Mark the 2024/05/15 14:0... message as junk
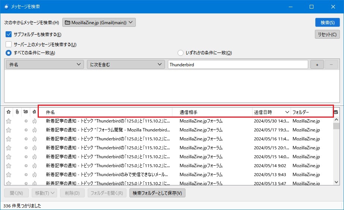The width and height of the screenshot is (344, 210). click(x=34, y=157)
